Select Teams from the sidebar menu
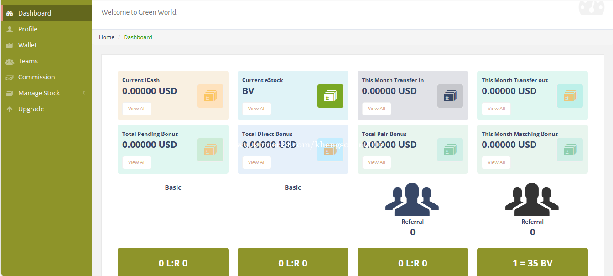This screenshot has width=613, height=276. tap(27, 61)
